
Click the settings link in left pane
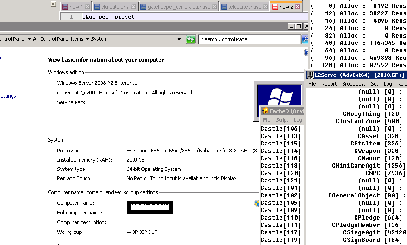point(8,96)
